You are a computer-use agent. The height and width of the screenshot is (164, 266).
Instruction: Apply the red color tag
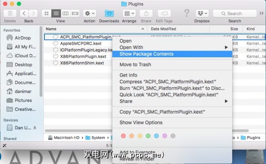123,136
